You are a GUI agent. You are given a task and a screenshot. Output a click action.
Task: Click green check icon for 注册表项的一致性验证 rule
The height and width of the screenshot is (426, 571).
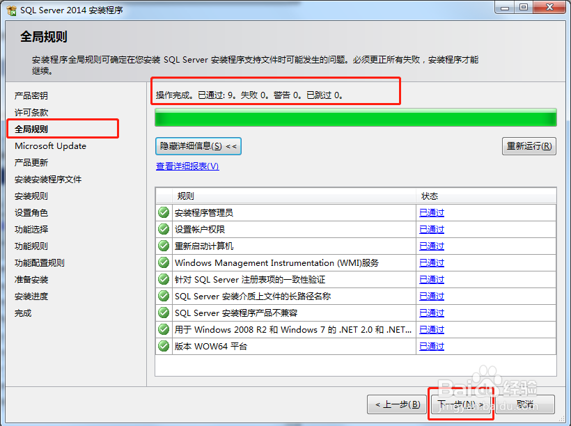coord(164,279)
